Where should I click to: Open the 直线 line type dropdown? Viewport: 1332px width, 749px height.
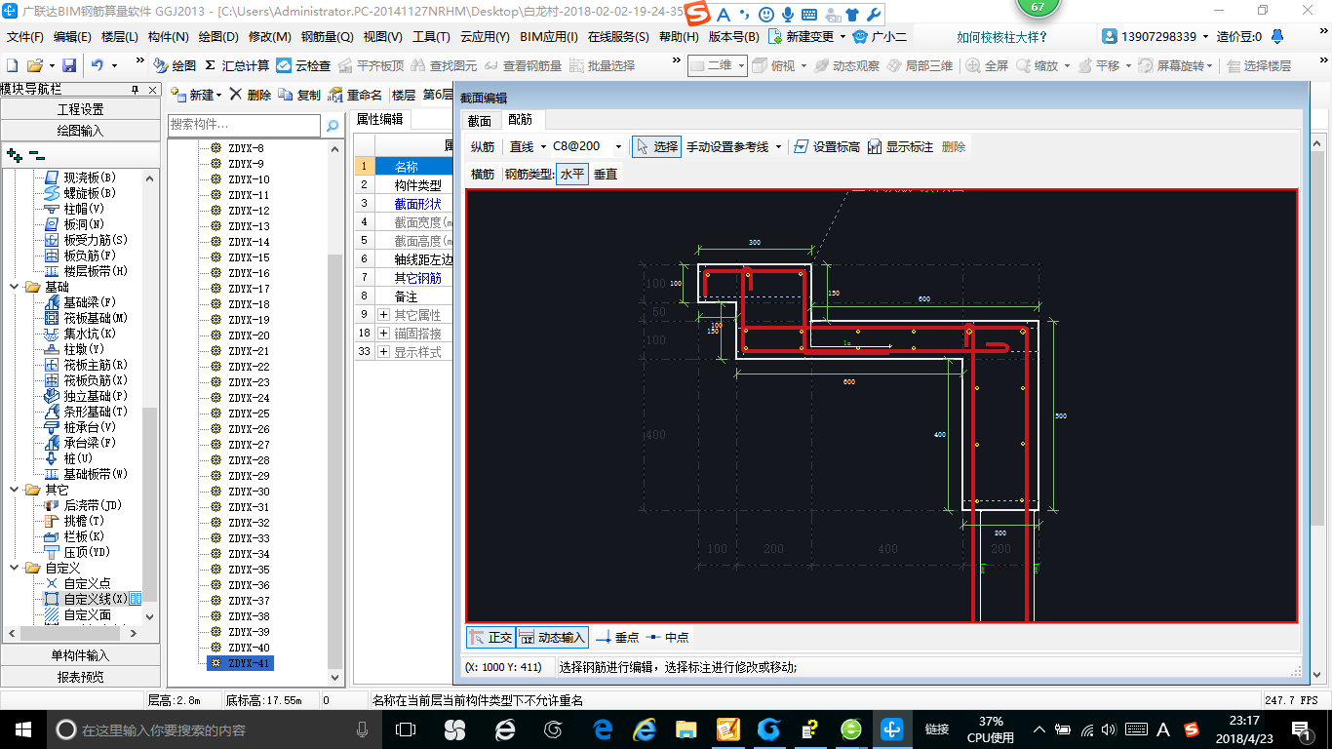[544, 147]
